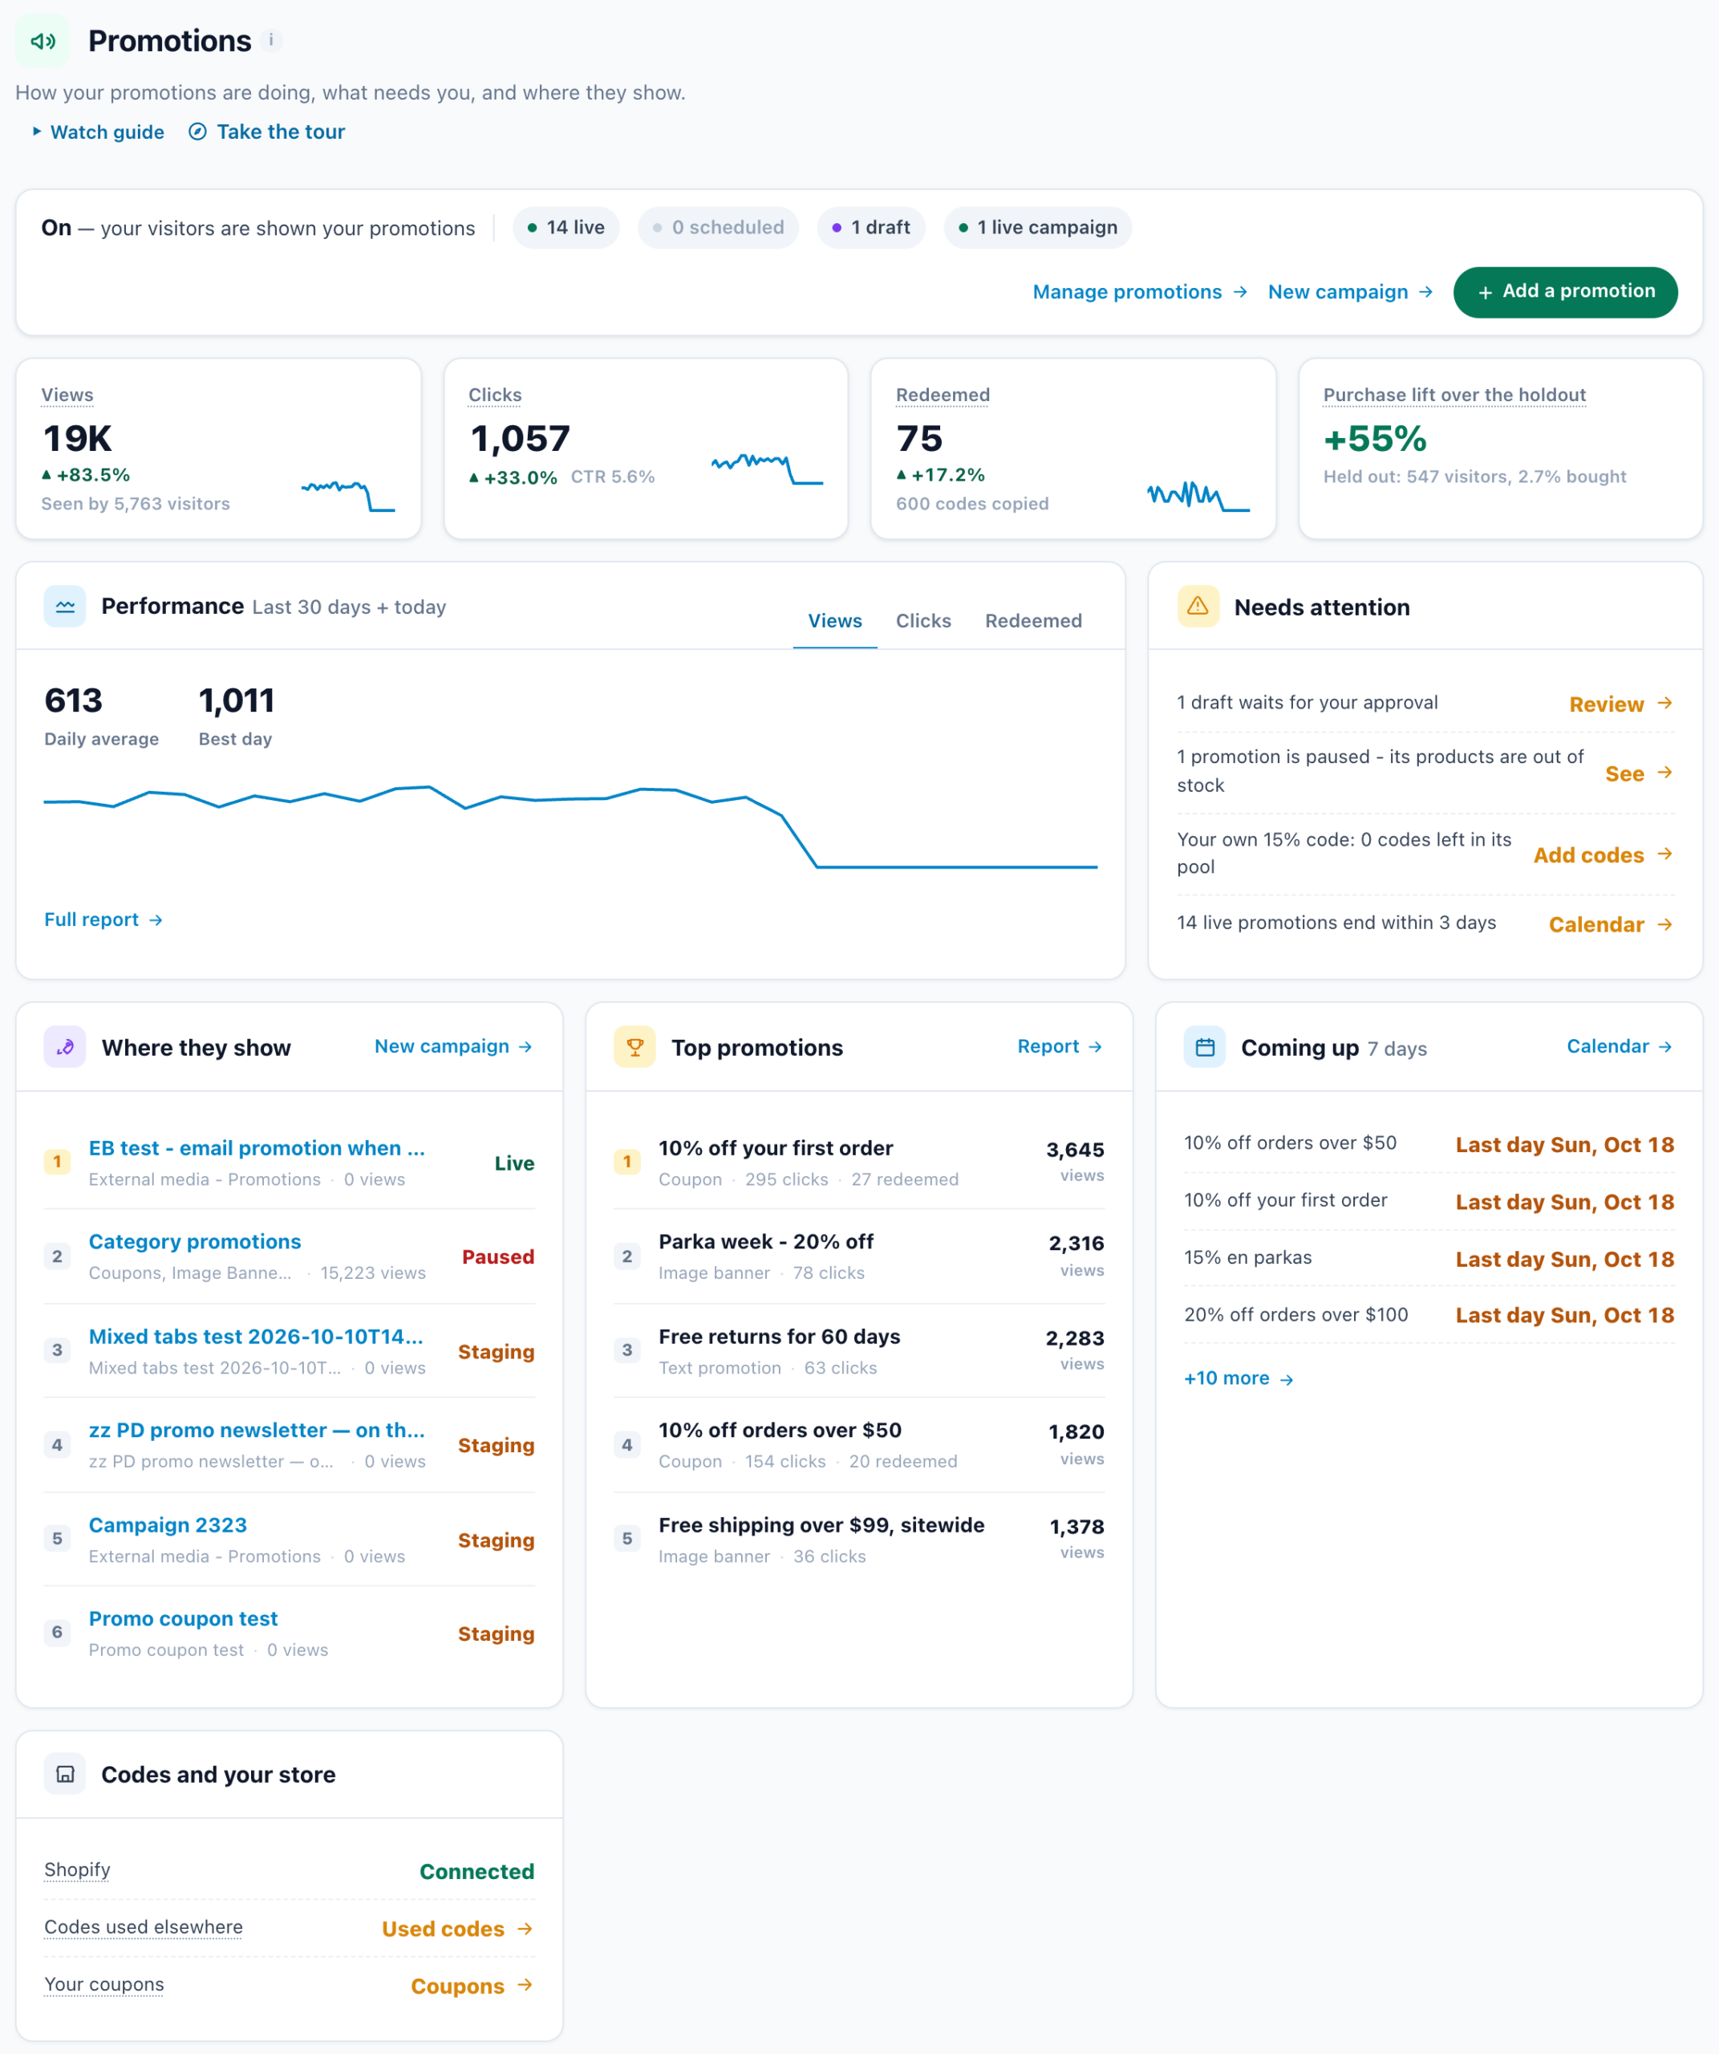The height and width of the screenshot is (2054, 1719).
Task: Click the Clicks card sparkline
Action: [x=768, y=469]
